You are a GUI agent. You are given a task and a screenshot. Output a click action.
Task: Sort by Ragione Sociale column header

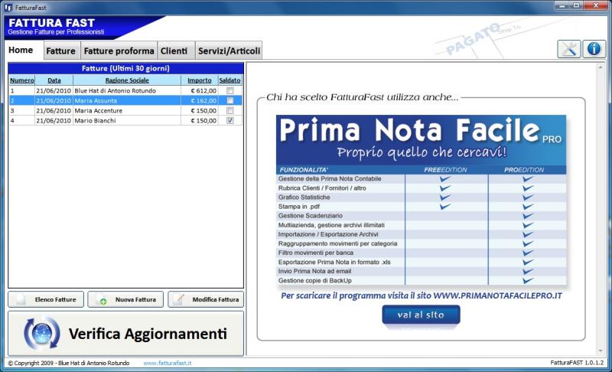point(127,80)
